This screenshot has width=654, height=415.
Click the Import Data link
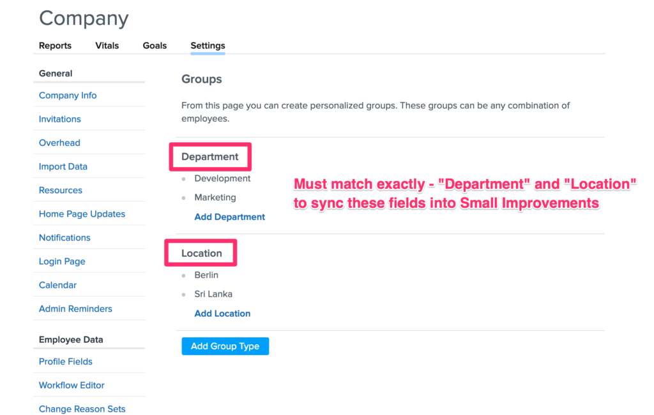pos(63,166)
